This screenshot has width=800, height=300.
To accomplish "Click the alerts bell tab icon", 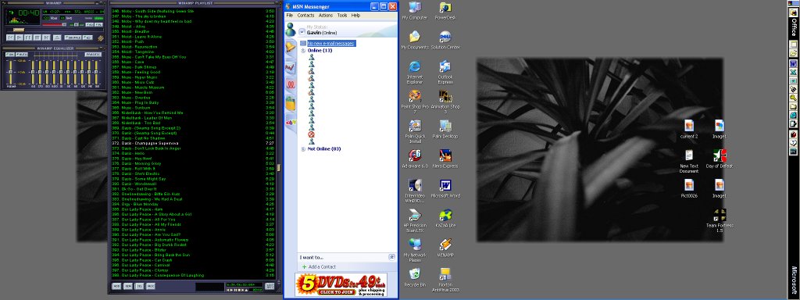I will [291, 47].
